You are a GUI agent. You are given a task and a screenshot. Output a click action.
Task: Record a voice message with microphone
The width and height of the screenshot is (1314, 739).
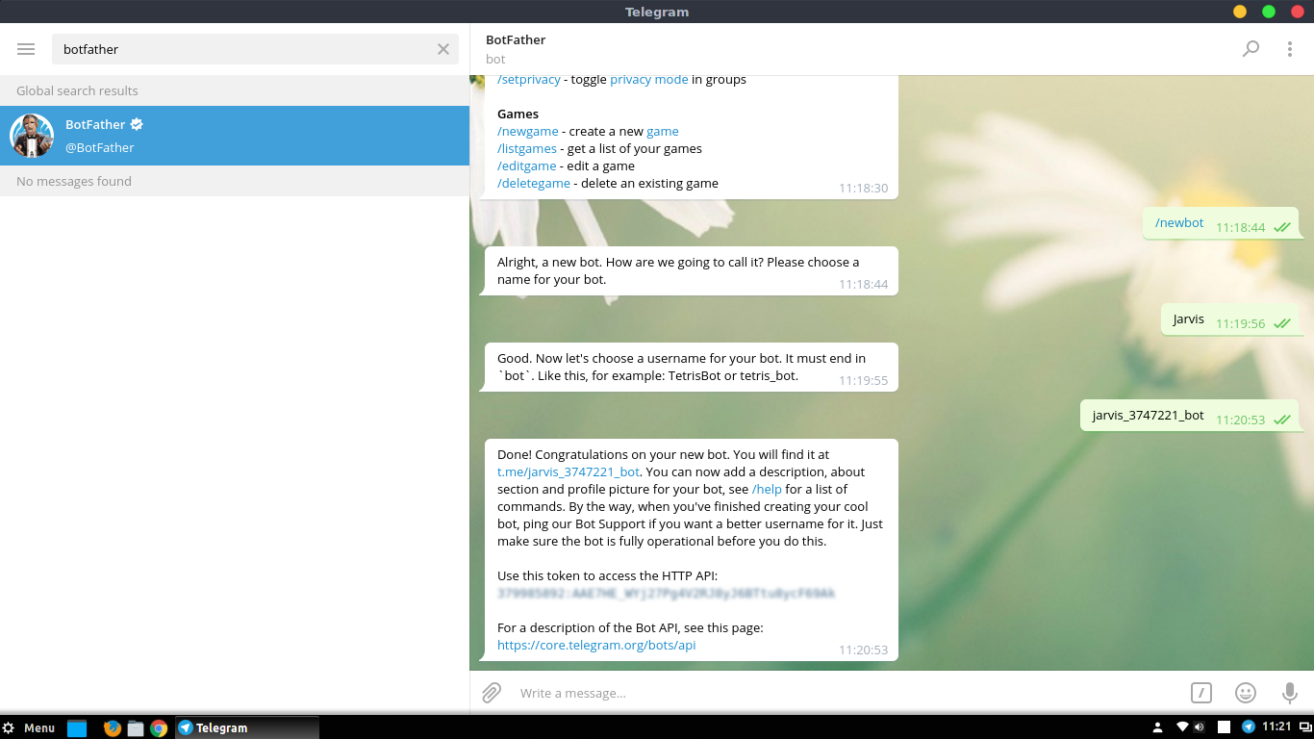[1290, 693]
